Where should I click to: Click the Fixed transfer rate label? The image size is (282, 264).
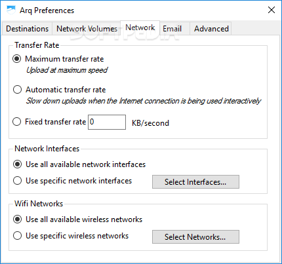pyautogui.click(x=56, y=122)
